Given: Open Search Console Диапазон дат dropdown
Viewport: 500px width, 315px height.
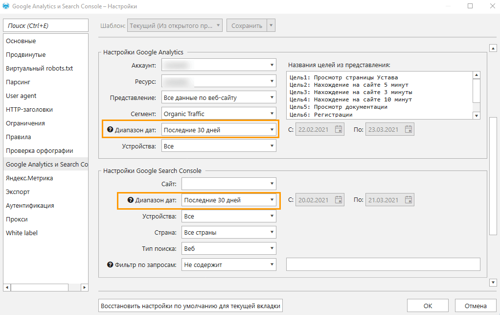Looking at the screenshot, I should [x=229, y=200].
